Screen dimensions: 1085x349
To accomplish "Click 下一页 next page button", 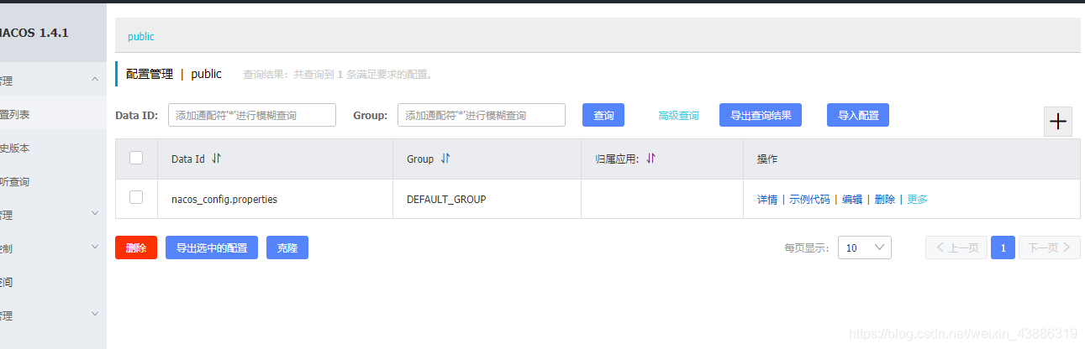I will pos(1050,247).
